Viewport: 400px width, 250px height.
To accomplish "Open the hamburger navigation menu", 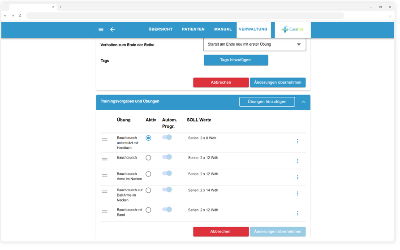I will click(x=101, y=30).
